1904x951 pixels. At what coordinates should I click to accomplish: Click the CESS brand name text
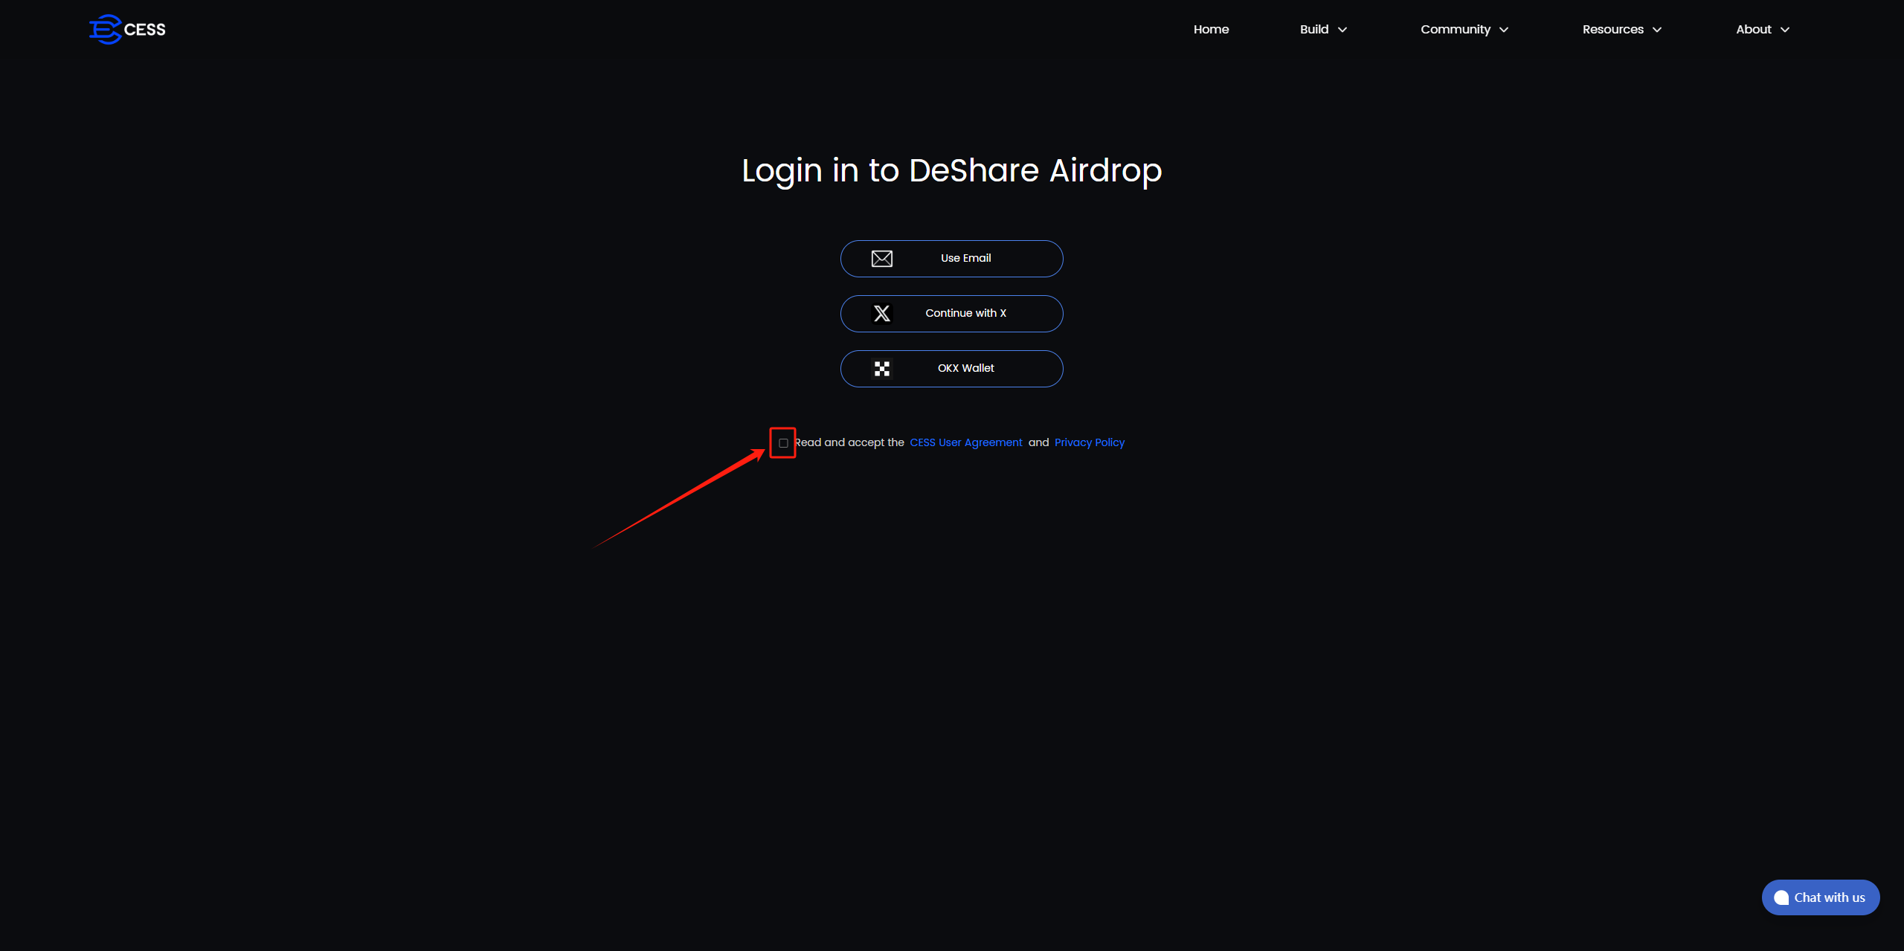144,30
